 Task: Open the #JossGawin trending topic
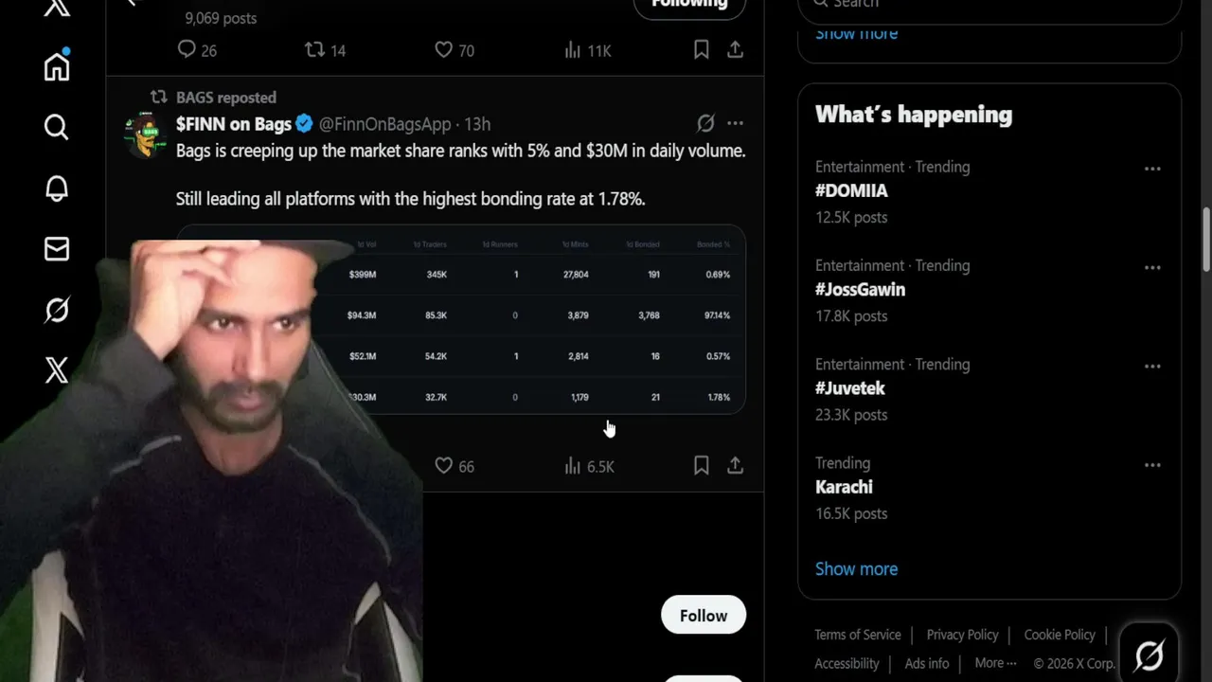860,290
